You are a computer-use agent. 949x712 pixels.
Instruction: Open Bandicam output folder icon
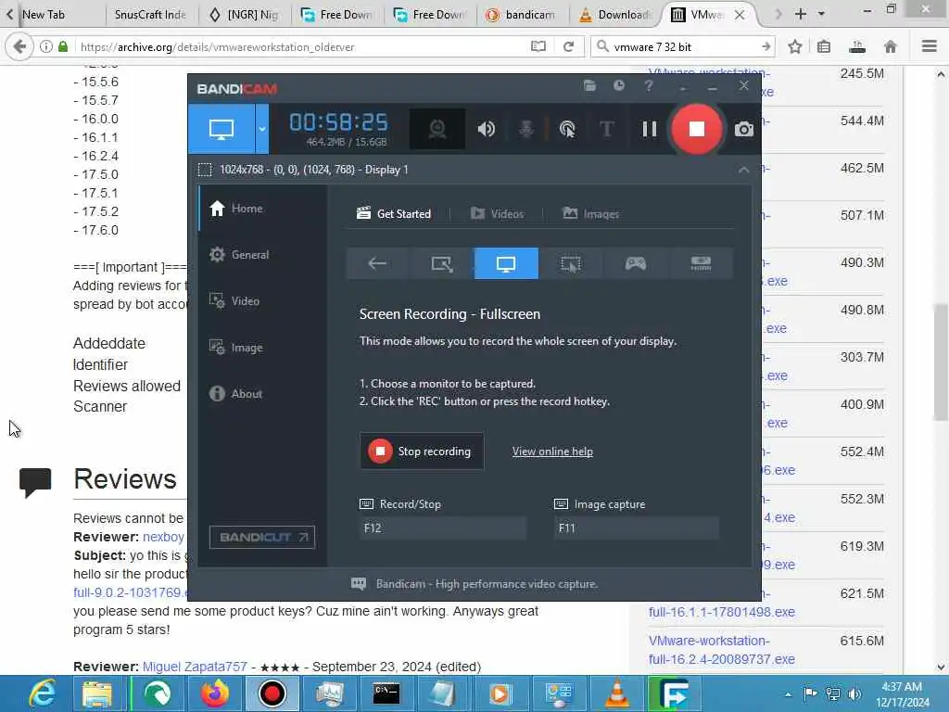589,86
